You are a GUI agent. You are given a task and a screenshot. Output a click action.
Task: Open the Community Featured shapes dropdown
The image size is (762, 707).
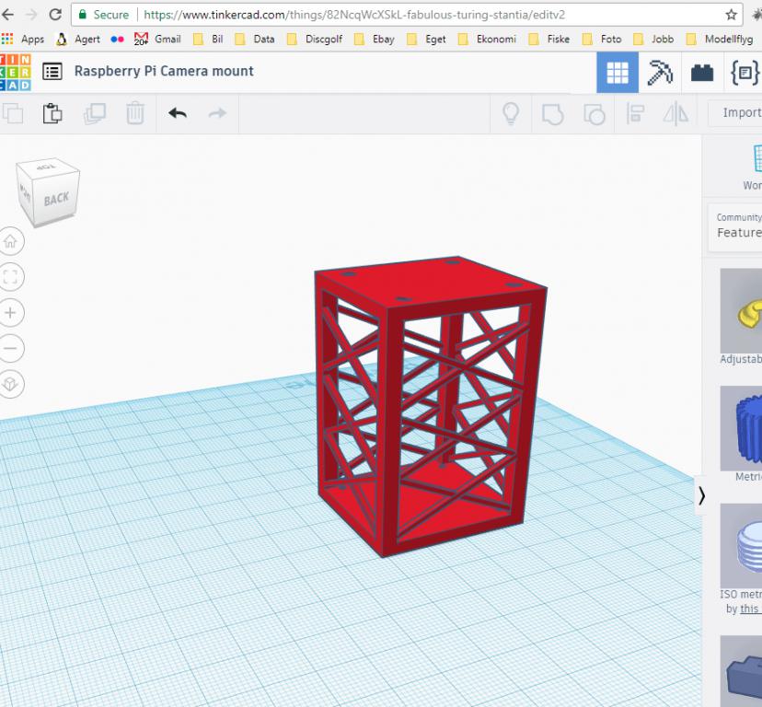pyautogui.click(x=738, y=226)
